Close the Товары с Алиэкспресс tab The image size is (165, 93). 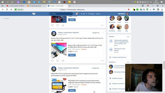(x=66, y=6)
